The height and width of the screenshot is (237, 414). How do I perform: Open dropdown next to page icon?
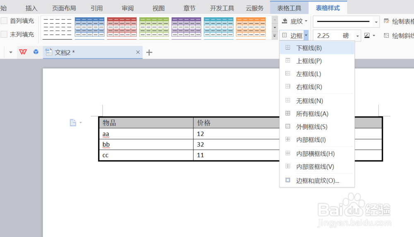click(81, 122)
